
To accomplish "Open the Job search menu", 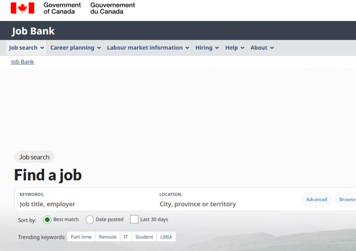I will coord(26,48).
